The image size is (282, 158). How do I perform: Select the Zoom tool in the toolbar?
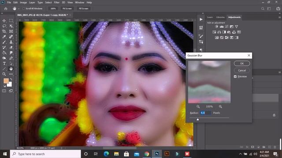point(4,74)
